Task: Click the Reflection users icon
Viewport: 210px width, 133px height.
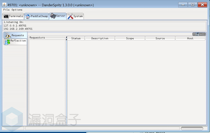Action: coord(7,42)
